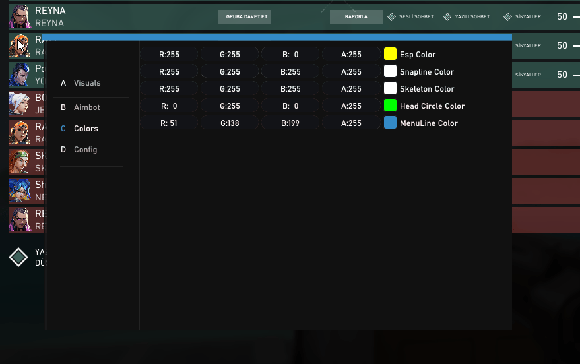
Task: Select the A:255 field for Skeleton Color
Action: [351, 88]
